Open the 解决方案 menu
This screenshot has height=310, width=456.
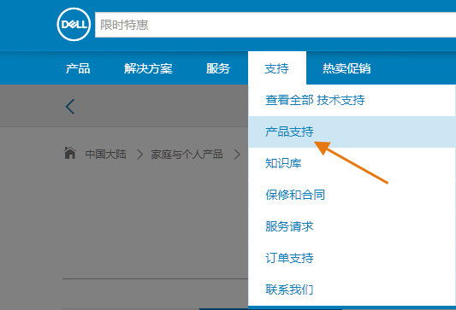tap(148, 68)
